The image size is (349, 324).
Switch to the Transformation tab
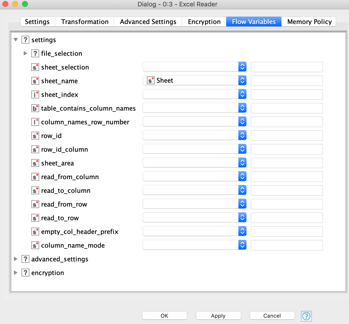point(85,22)
